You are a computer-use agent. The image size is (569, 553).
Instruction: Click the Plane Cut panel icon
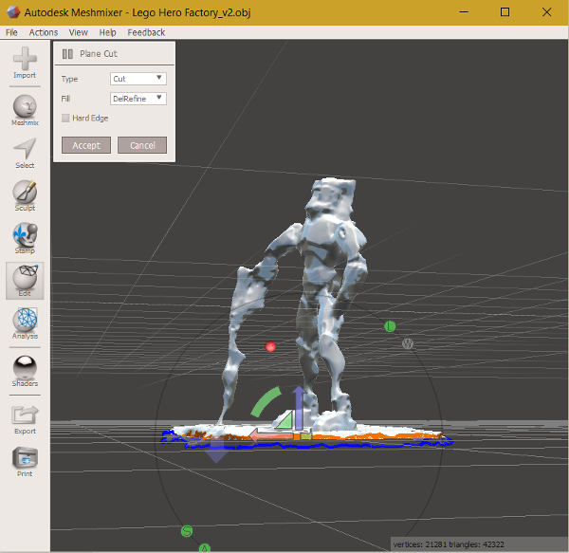67,54
